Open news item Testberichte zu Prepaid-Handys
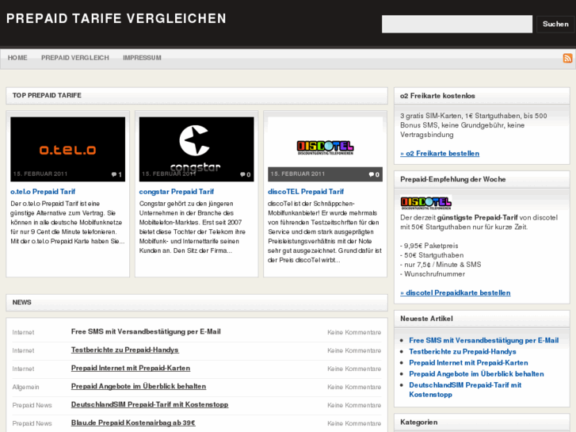The width and height of the screenshot is (576, 432). pyautogui.click(x=125, y=350)
